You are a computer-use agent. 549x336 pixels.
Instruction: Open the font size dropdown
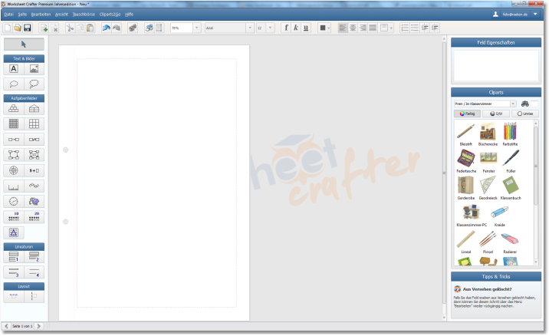270,28
